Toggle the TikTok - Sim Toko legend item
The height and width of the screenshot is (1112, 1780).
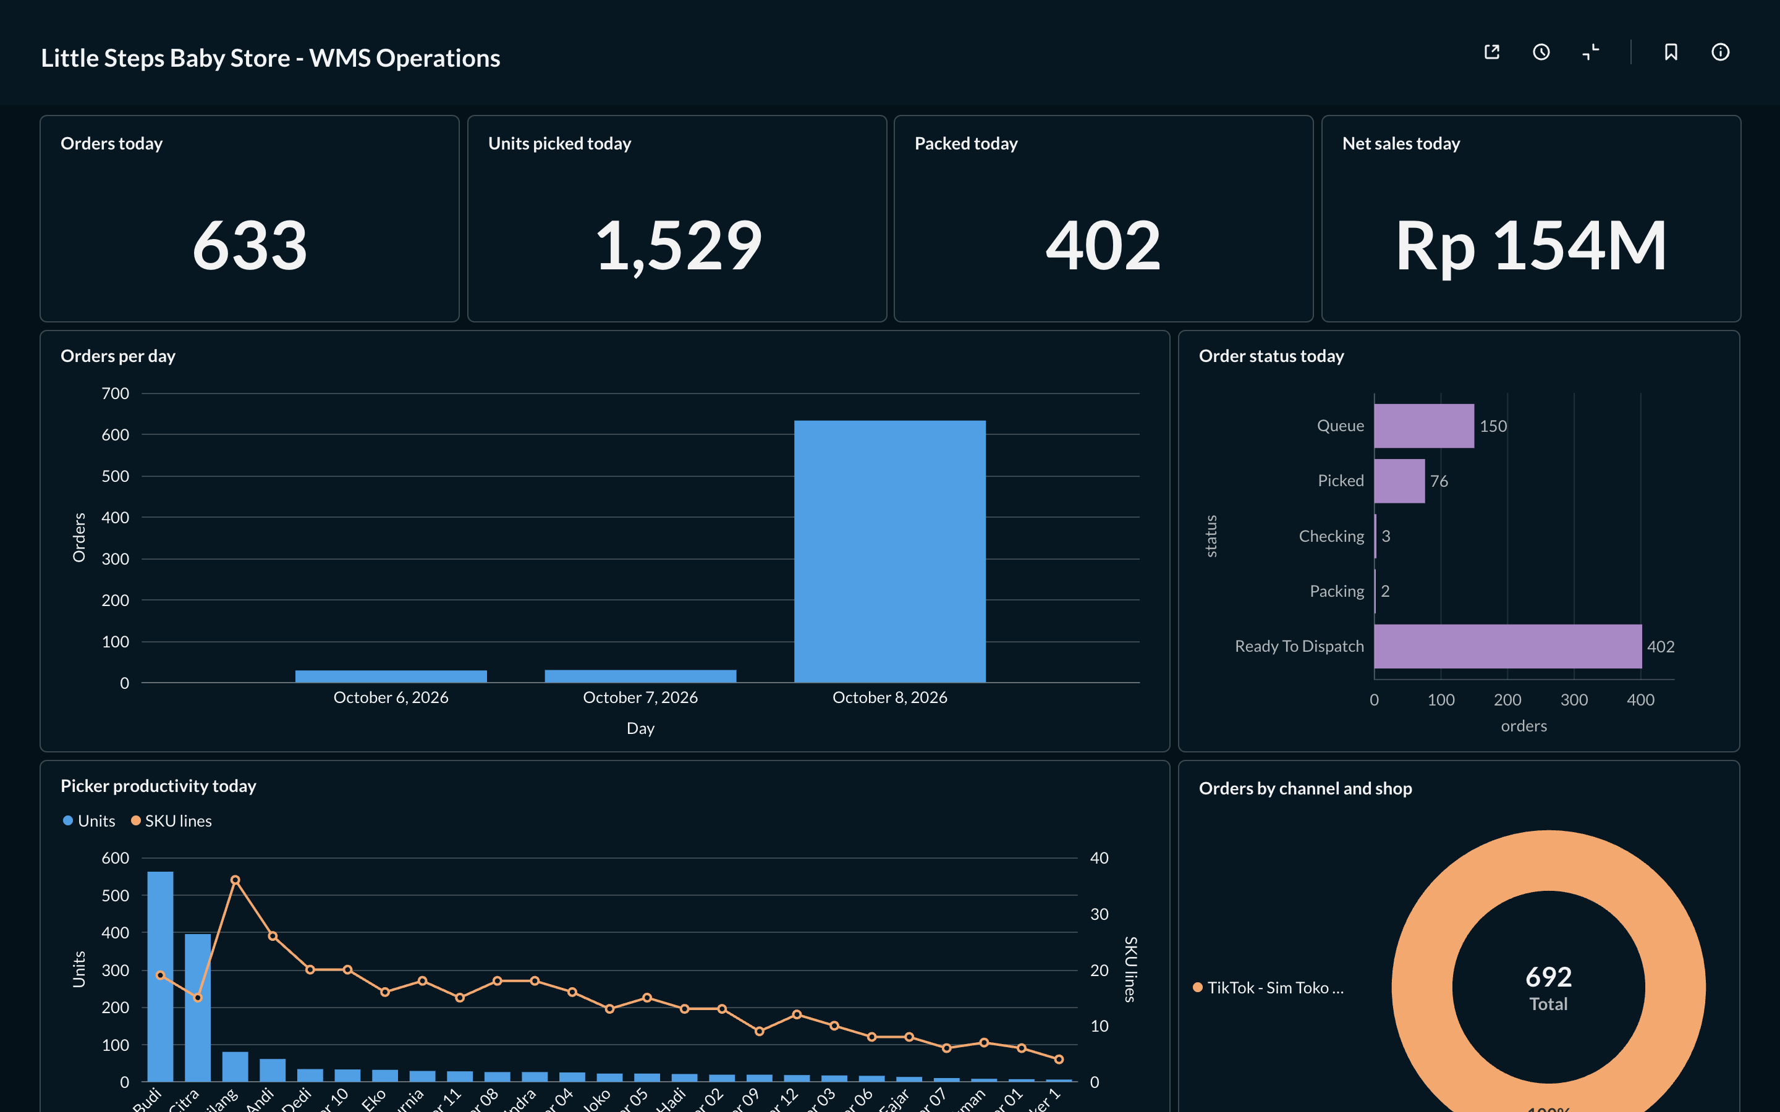(1268, 988)
